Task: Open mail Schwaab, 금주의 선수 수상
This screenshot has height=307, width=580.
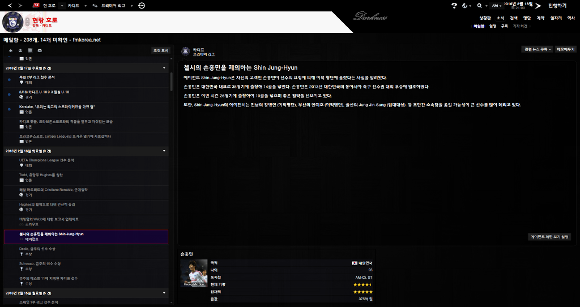Action: (x=86, y=266)
